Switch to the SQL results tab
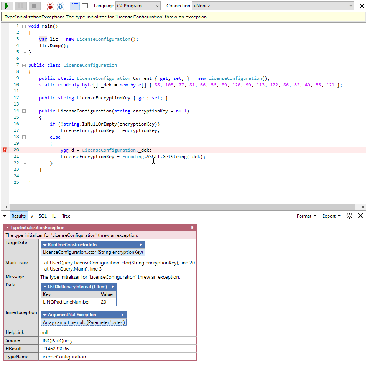This screenshot has height=370, width=367. click(x=43, y=216)
